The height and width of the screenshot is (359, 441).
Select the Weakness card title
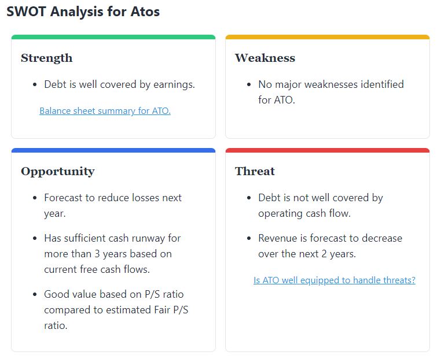pyautogui.click(x=265, y=58)
